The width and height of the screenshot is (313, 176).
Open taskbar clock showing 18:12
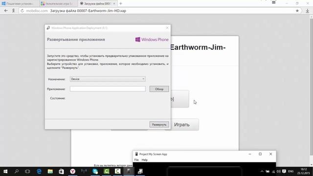coord(303,171)
